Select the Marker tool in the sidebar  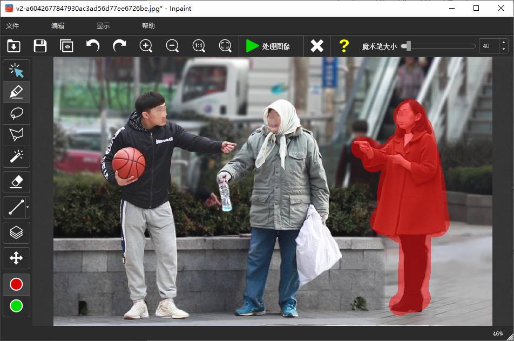tap(16, 92)
